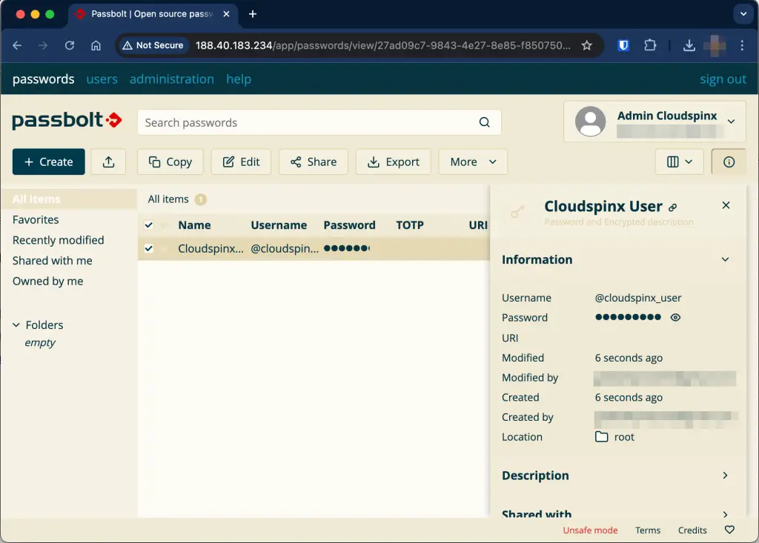Open the More actions dropdown
The image size is (759, 543).
(x=473, y=161)
